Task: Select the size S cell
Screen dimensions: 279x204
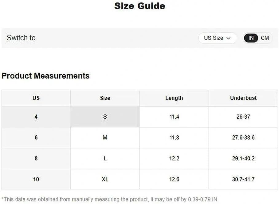Action: (x=105, y=117)
